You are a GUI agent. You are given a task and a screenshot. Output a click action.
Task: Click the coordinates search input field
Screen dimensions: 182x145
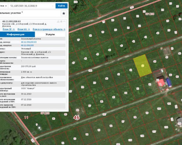pos(31,6)
